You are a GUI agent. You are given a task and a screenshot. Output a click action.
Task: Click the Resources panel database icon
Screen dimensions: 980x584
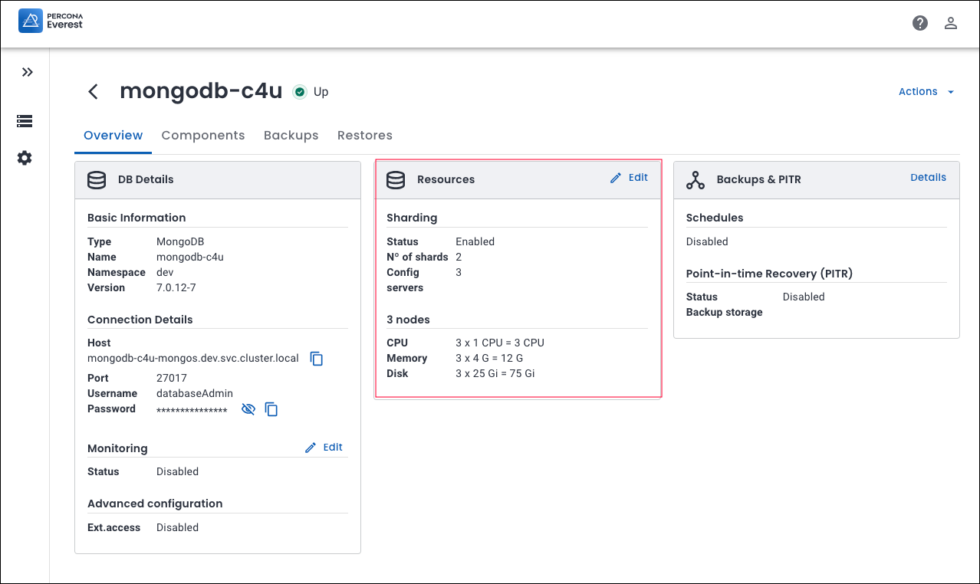(x=396, y=180)
